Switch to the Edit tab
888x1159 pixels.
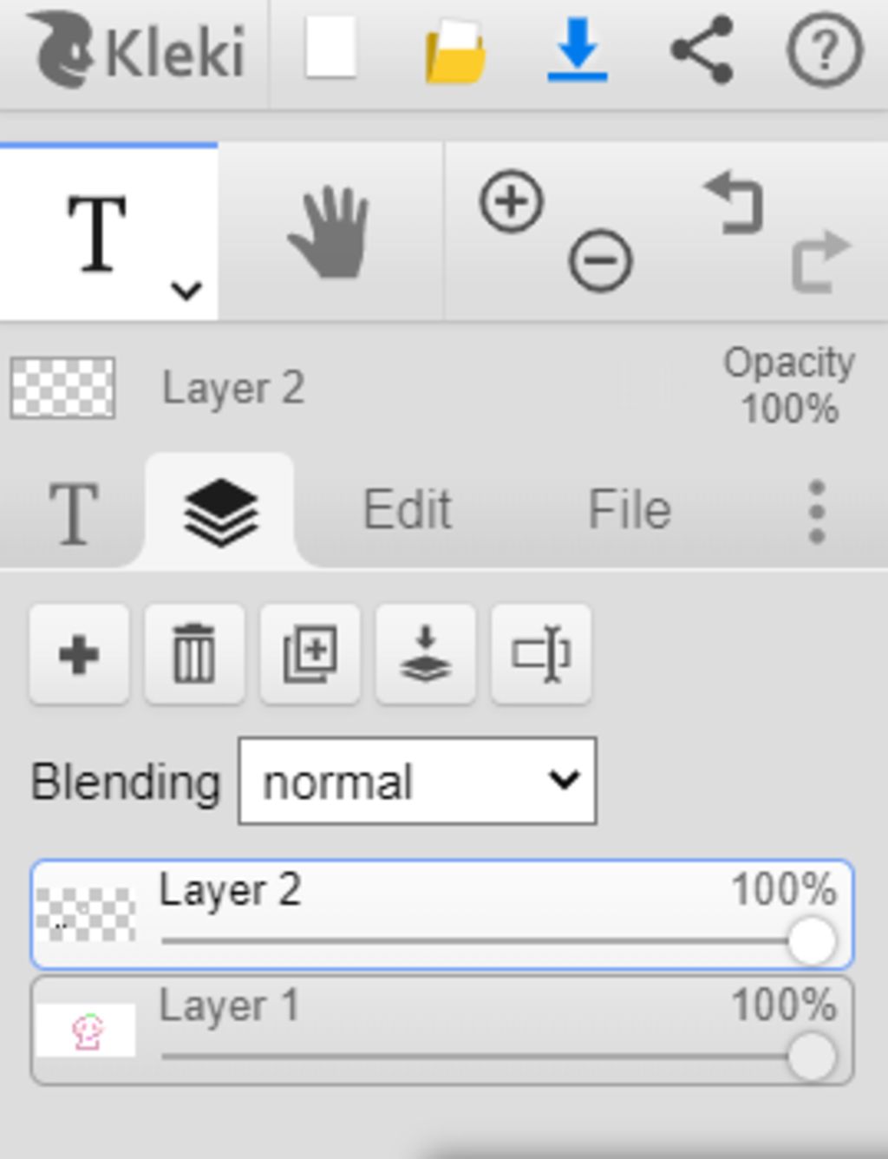407,509
